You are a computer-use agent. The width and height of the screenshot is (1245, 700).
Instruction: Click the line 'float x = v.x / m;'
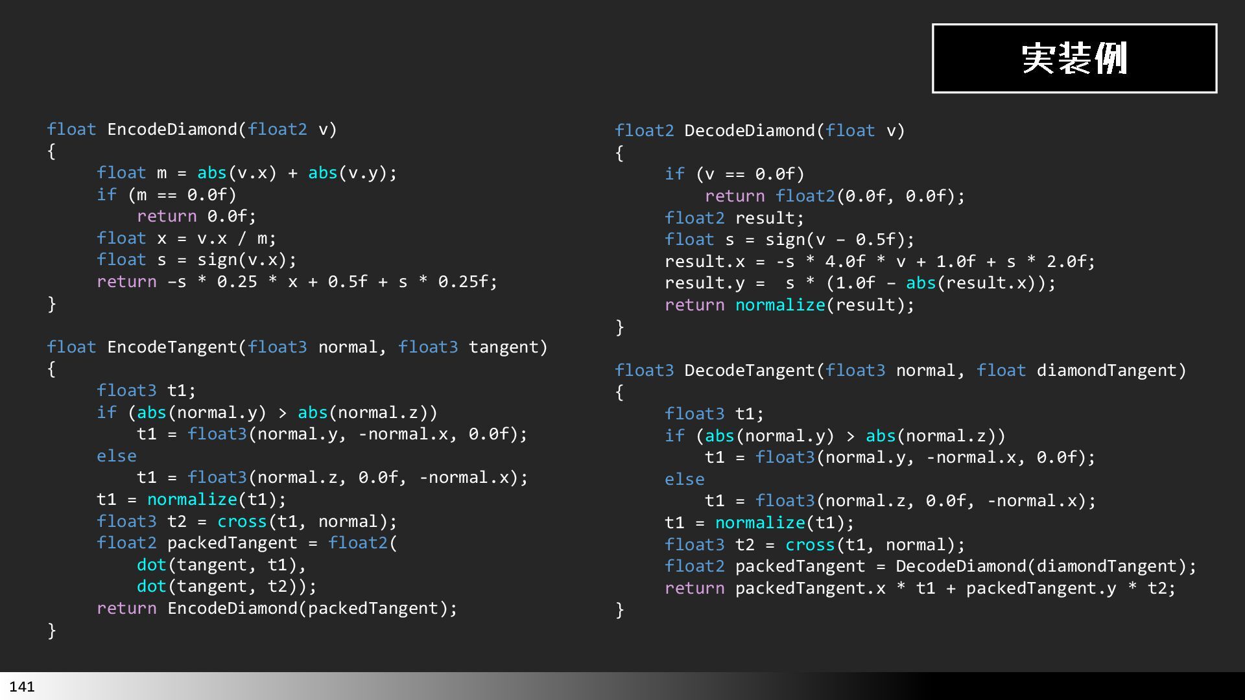point(187,239)
